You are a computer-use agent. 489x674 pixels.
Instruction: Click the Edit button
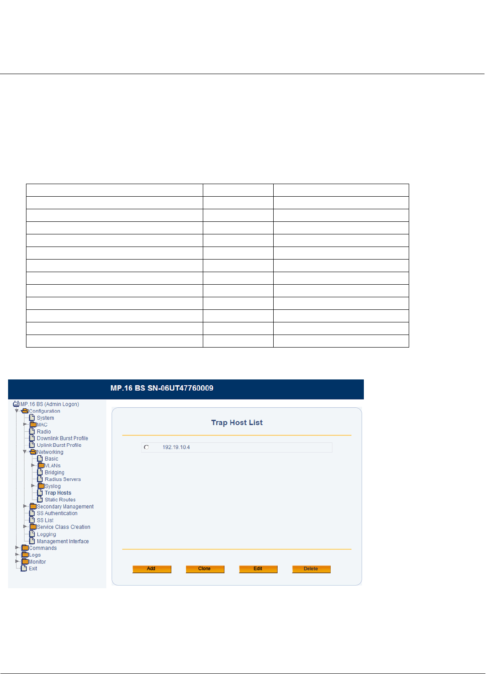[x=258, y=569]
